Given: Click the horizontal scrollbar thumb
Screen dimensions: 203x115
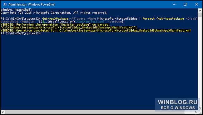Looking at the screenshot, I should (95, 112).
